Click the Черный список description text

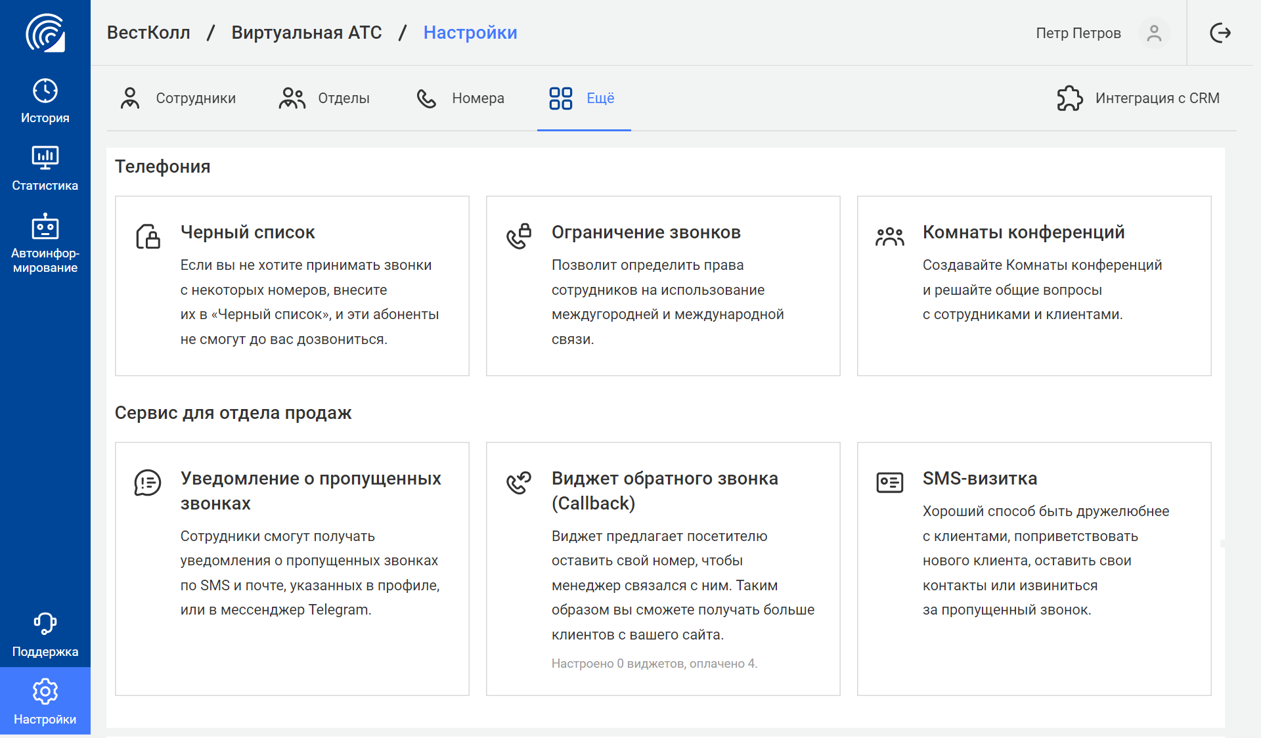[x=310, y=302]
